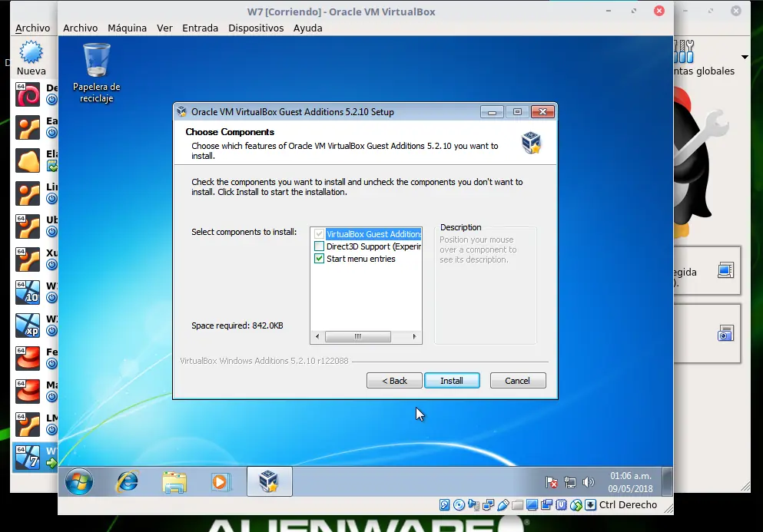
Task: Open the Entrada menu
Action: click(200, 28)
